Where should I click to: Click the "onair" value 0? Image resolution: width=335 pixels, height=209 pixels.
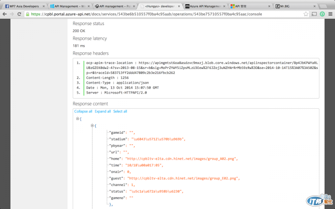click(129, 172)
